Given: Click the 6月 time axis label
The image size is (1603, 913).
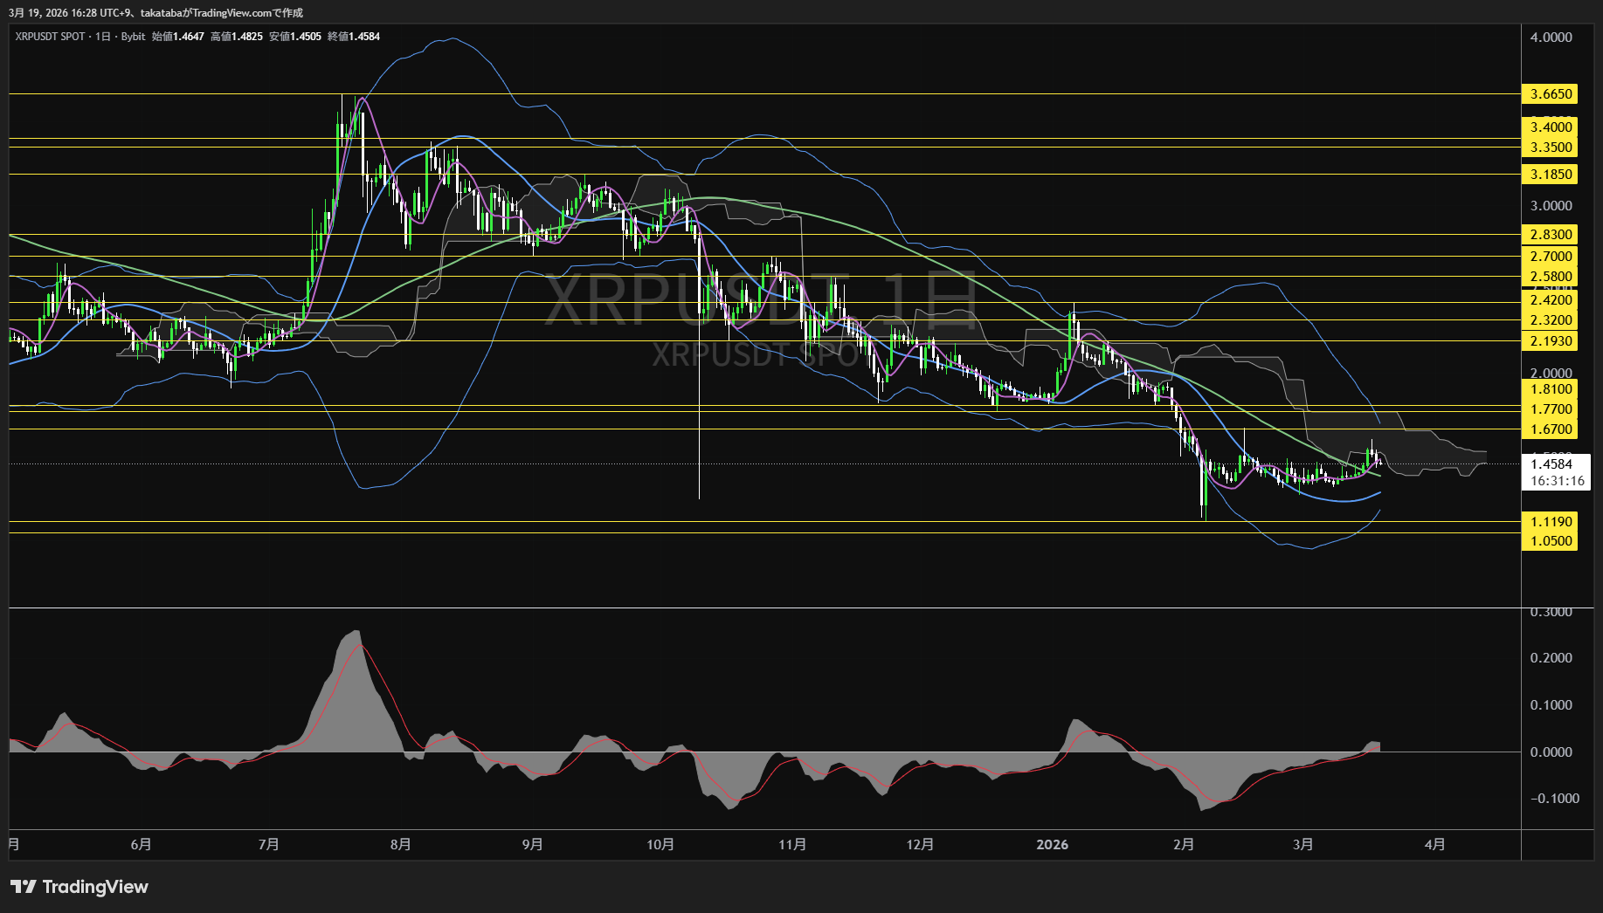Looking at the screenshot, I should click(x=141, y=844).
